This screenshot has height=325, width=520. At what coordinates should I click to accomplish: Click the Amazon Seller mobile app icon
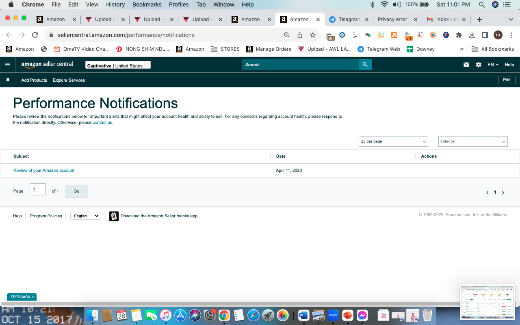pyautogui.click(x=114, y=216)
